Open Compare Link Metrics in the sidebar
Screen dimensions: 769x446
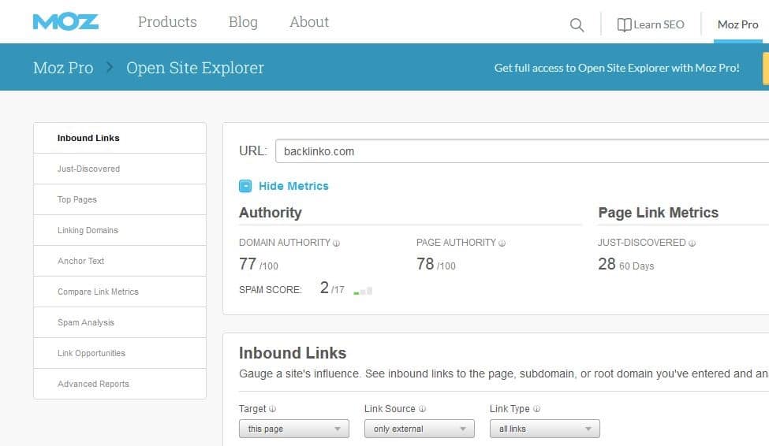pos(120,292)
